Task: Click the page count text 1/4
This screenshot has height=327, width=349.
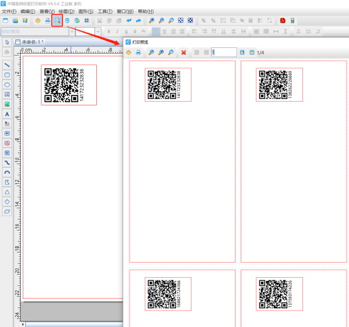Action: [260, 52]
